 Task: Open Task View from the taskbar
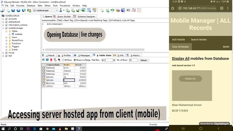[x=21, y=128]
